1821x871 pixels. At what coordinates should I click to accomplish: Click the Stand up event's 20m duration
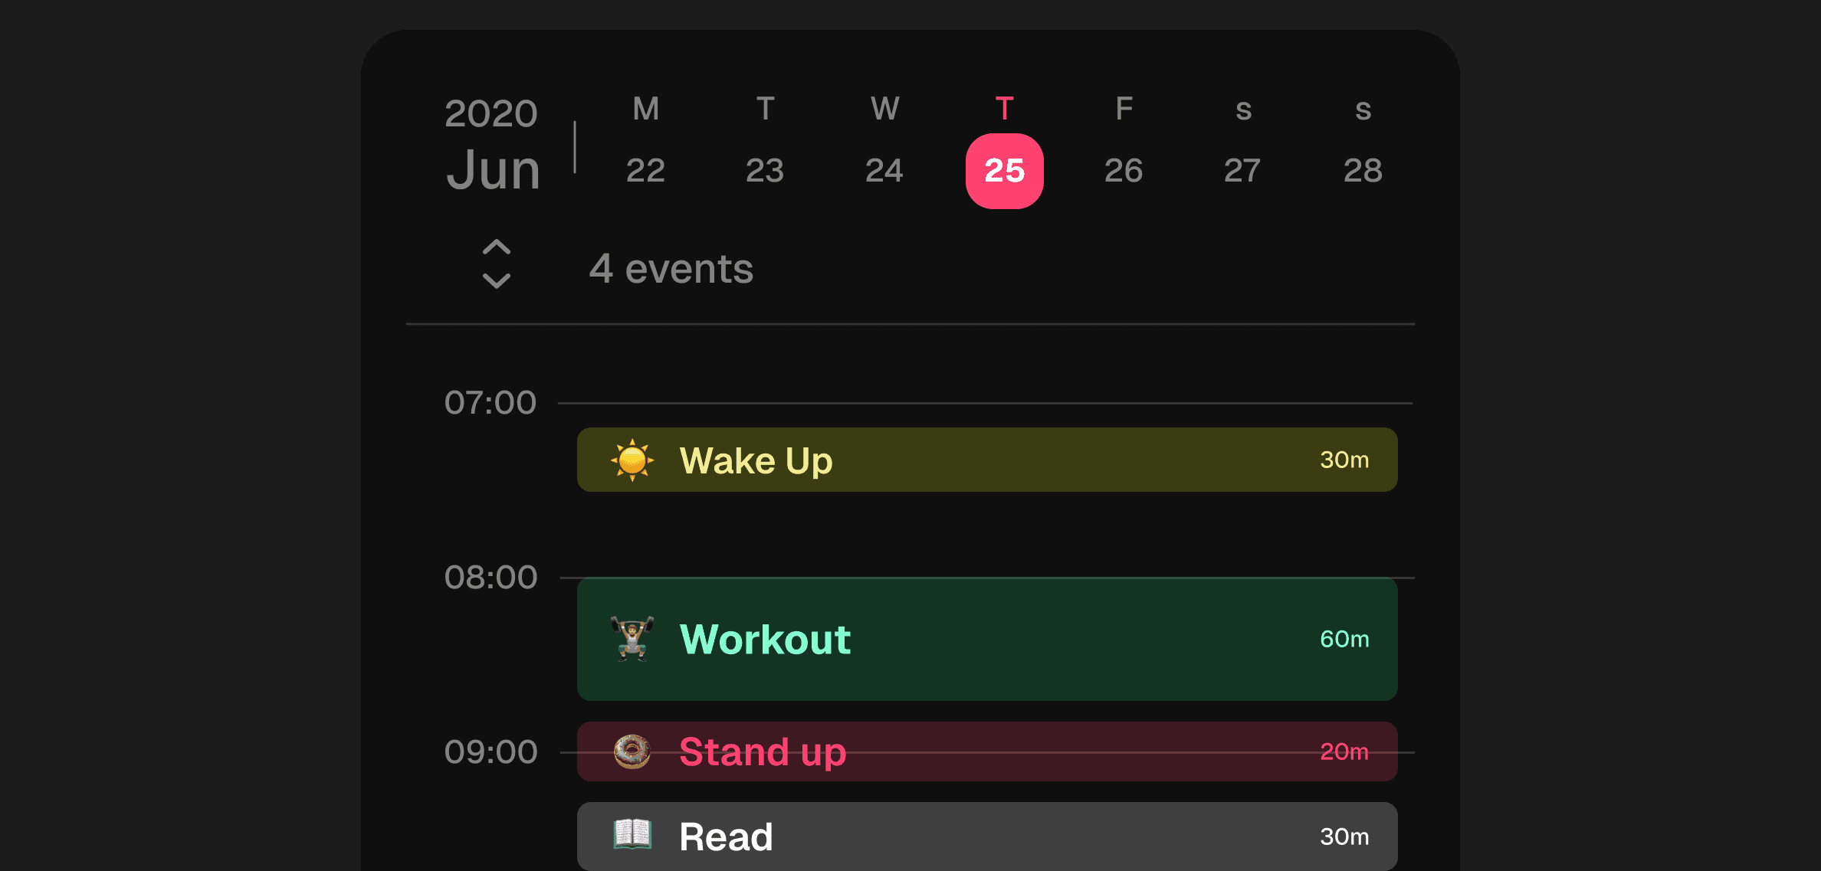pyautogui.click(x=1344, y=751)
